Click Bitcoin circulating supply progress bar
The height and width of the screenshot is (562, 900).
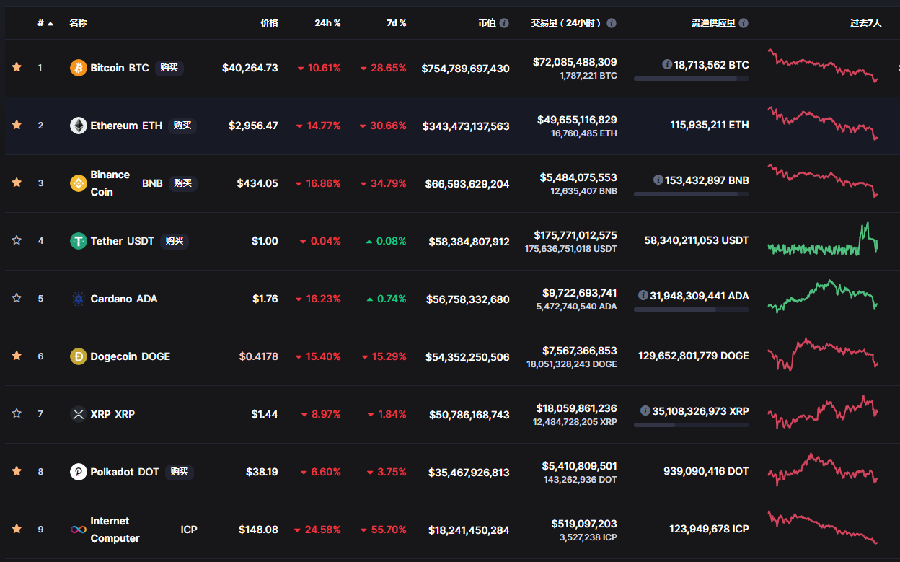[x=692, y=78]
